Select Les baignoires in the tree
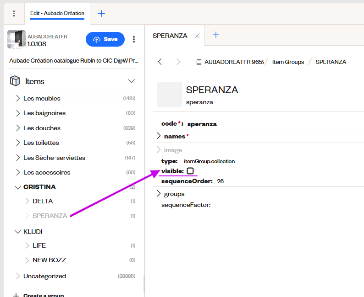The height and width of the screenshot is (297, 364). (x=44, y=113)
